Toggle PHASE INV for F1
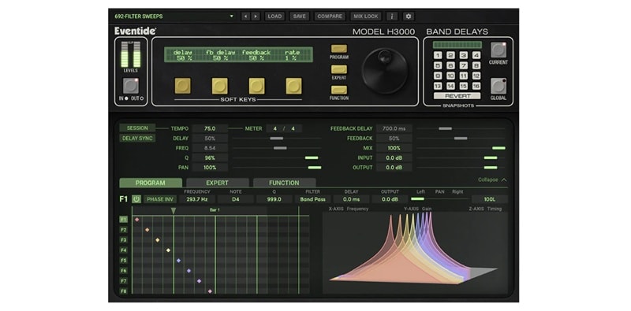631x311 pixels. 160,199
